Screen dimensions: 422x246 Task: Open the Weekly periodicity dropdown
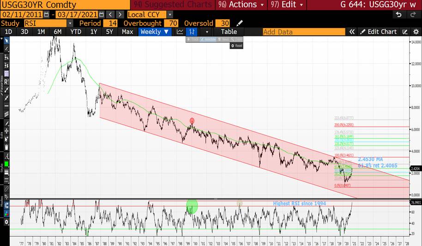click(154, 32)
